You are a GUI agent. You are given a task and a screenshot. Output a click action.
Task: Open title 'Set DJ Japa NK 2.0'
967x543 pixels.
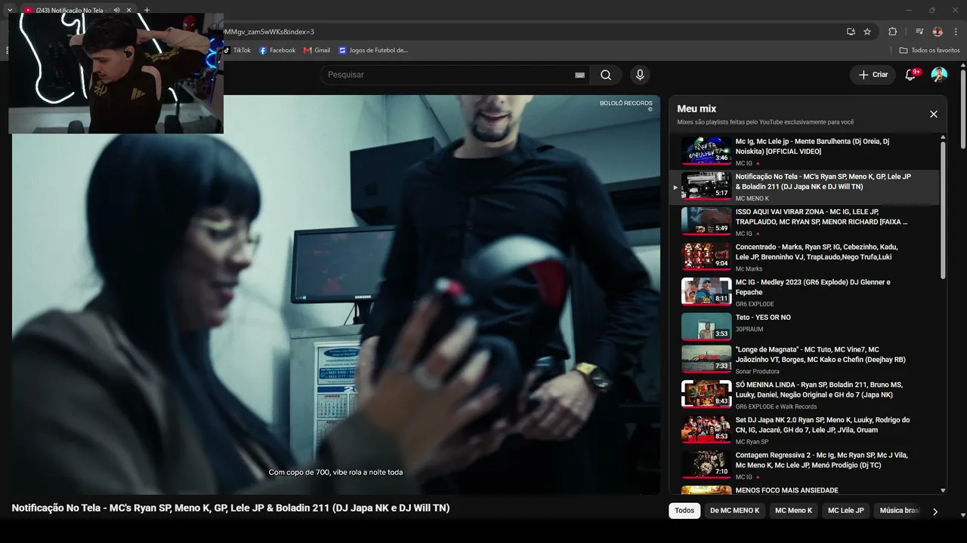tap(823, 425)
